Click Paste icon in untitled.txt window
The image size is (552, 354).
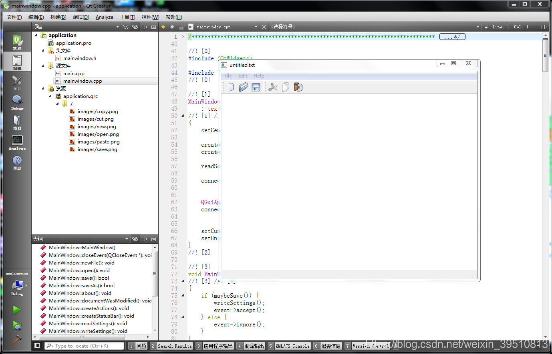coord(298,87)
